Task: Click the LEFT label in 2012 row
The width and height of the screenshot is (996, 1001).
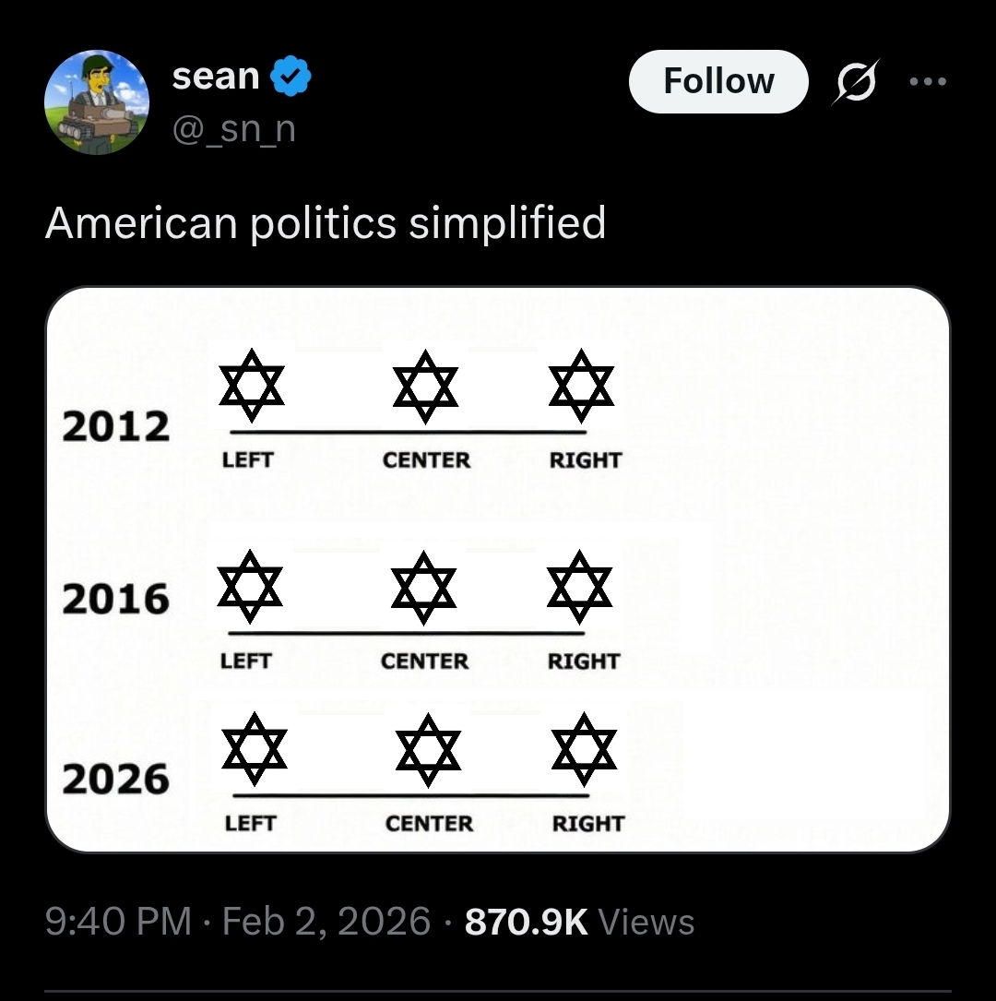Action: tap(247, 459)
